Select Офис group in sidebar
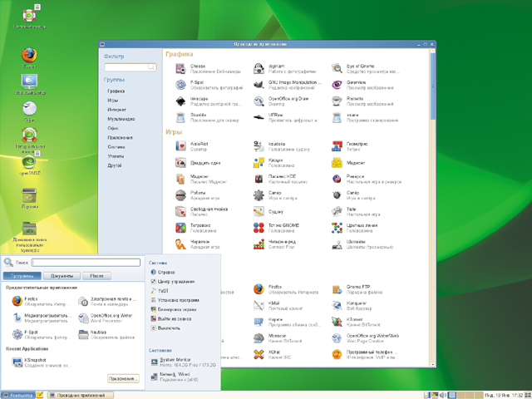The image size is (532, 399). 113,128
